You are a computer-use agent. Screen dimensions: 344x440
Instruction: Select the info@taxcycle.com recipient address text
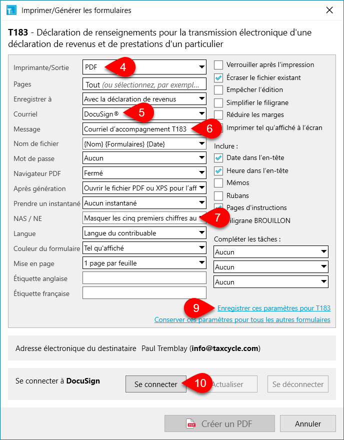coord(225,348)
